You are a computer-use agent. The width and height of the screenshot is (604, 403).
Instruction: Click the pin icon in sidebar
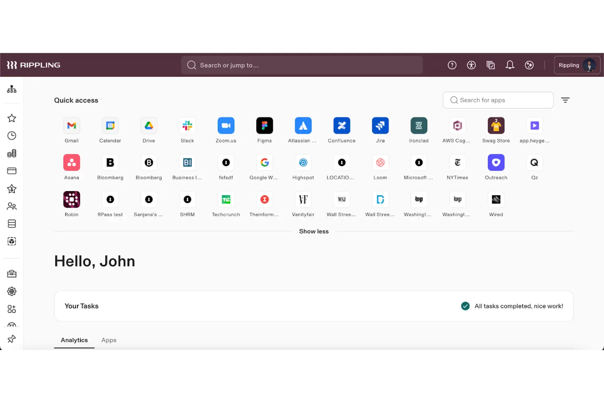pos(12,338)
